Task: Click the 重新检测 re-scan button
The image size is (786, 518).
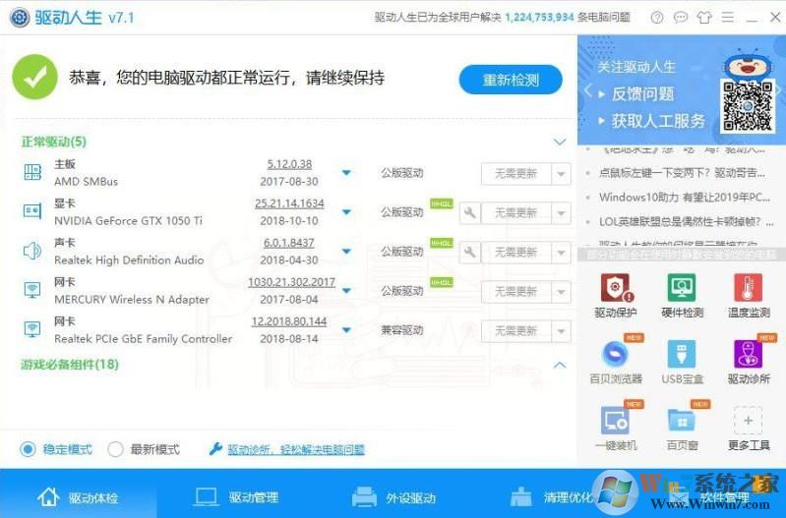Action: [x=511, y=80]
